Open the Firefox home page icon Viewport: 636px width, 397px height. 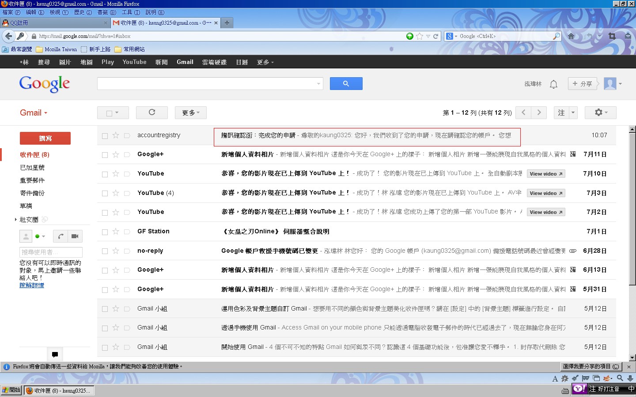coord(571,36)
